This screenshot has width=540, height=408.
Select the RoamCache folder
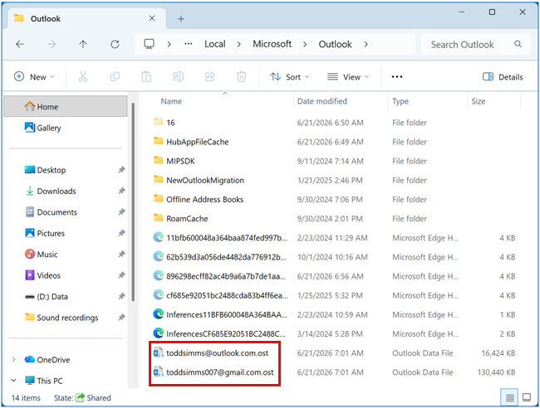(x=187, y=219)
